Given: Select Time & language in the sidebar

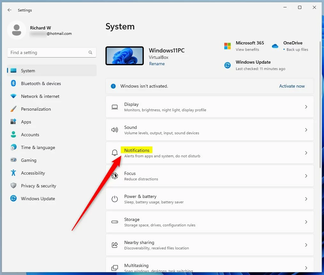Looking at the screenshot, I should [38, 147].
